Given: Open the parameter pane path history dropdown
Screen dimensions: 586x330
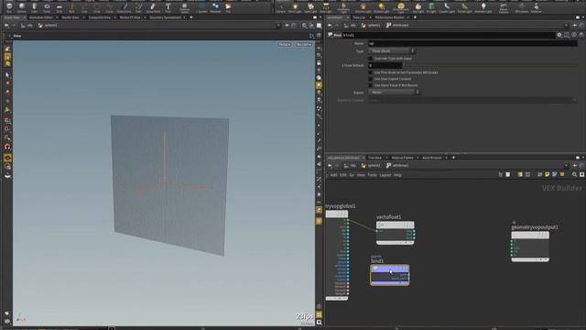Looking at the screenshot, I should (x=566, y=25).
